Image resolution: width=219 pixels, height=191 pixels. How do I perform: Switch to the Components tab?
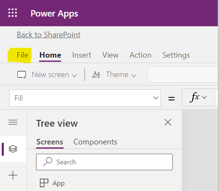95,142
